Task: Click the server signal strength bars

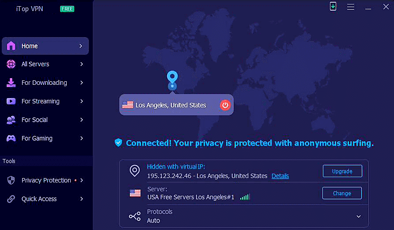Action: 244,197
